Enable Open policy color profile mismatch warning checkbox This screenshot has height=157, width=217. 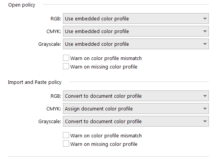pyautogui.click(x=66, y=58)
